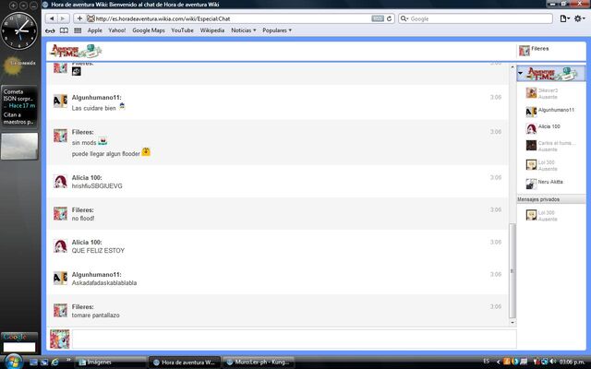Click the emoticon after 'sin mods'
The height and width of the screenshot is (369, 591).
103,141
